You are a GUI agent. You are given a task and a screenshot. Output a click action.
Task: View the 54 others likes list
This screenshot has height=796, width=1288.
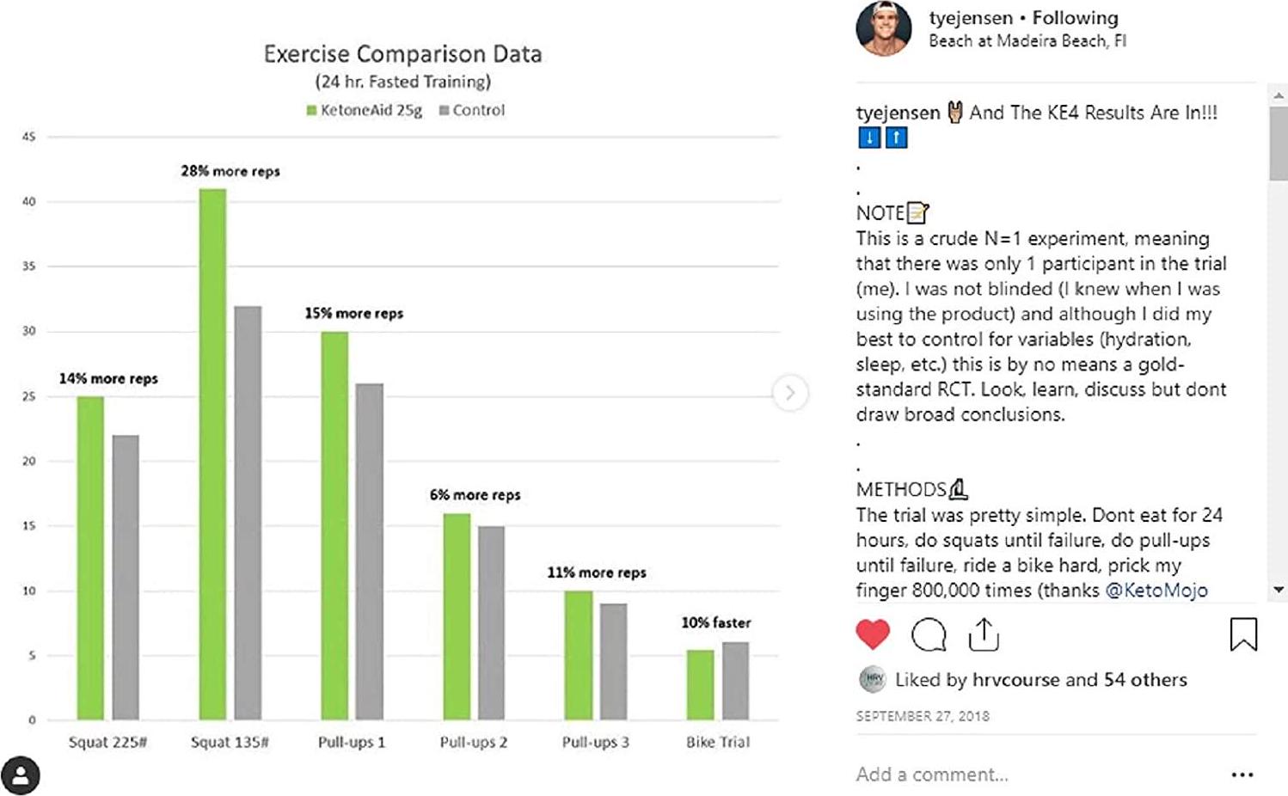click(x=1145, y=680)
